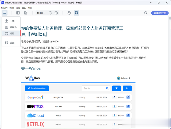The width and height of the screenshot is (171, 129).
Task: Click the Netflix logo
Action: (x=35, y=124)
